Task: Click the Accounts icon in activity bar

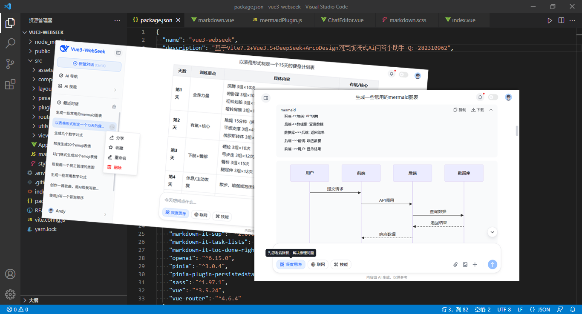Action: pos(10,274)
